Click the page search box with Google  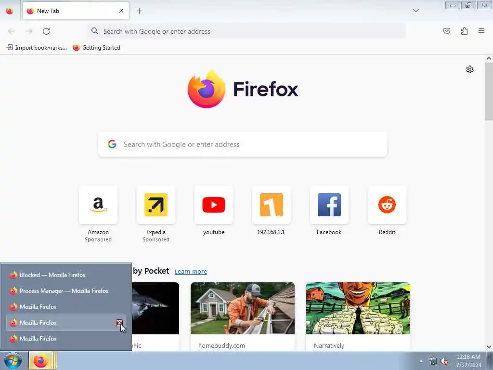click(x=243, y=145)
